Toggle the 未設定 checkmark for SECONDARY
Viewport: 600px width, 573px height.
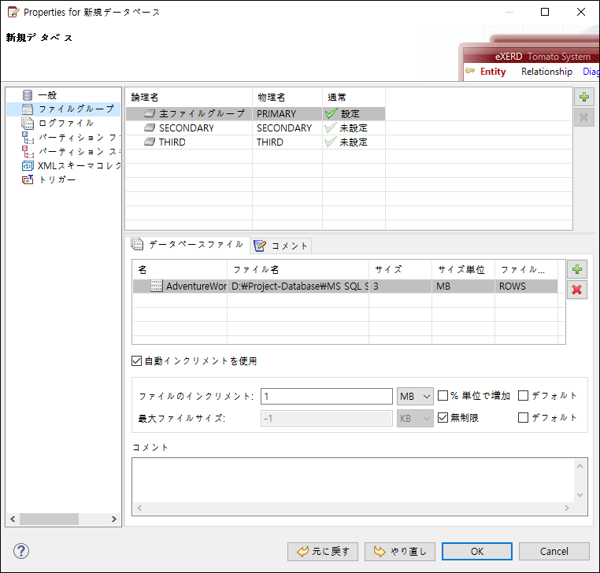331,128
